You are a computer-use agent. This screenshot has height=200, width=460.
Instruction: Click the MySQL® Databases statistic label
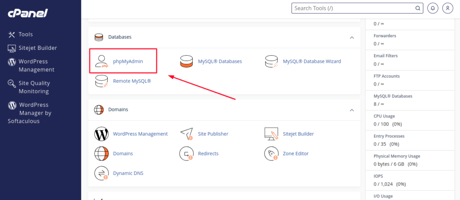point(393,96)
